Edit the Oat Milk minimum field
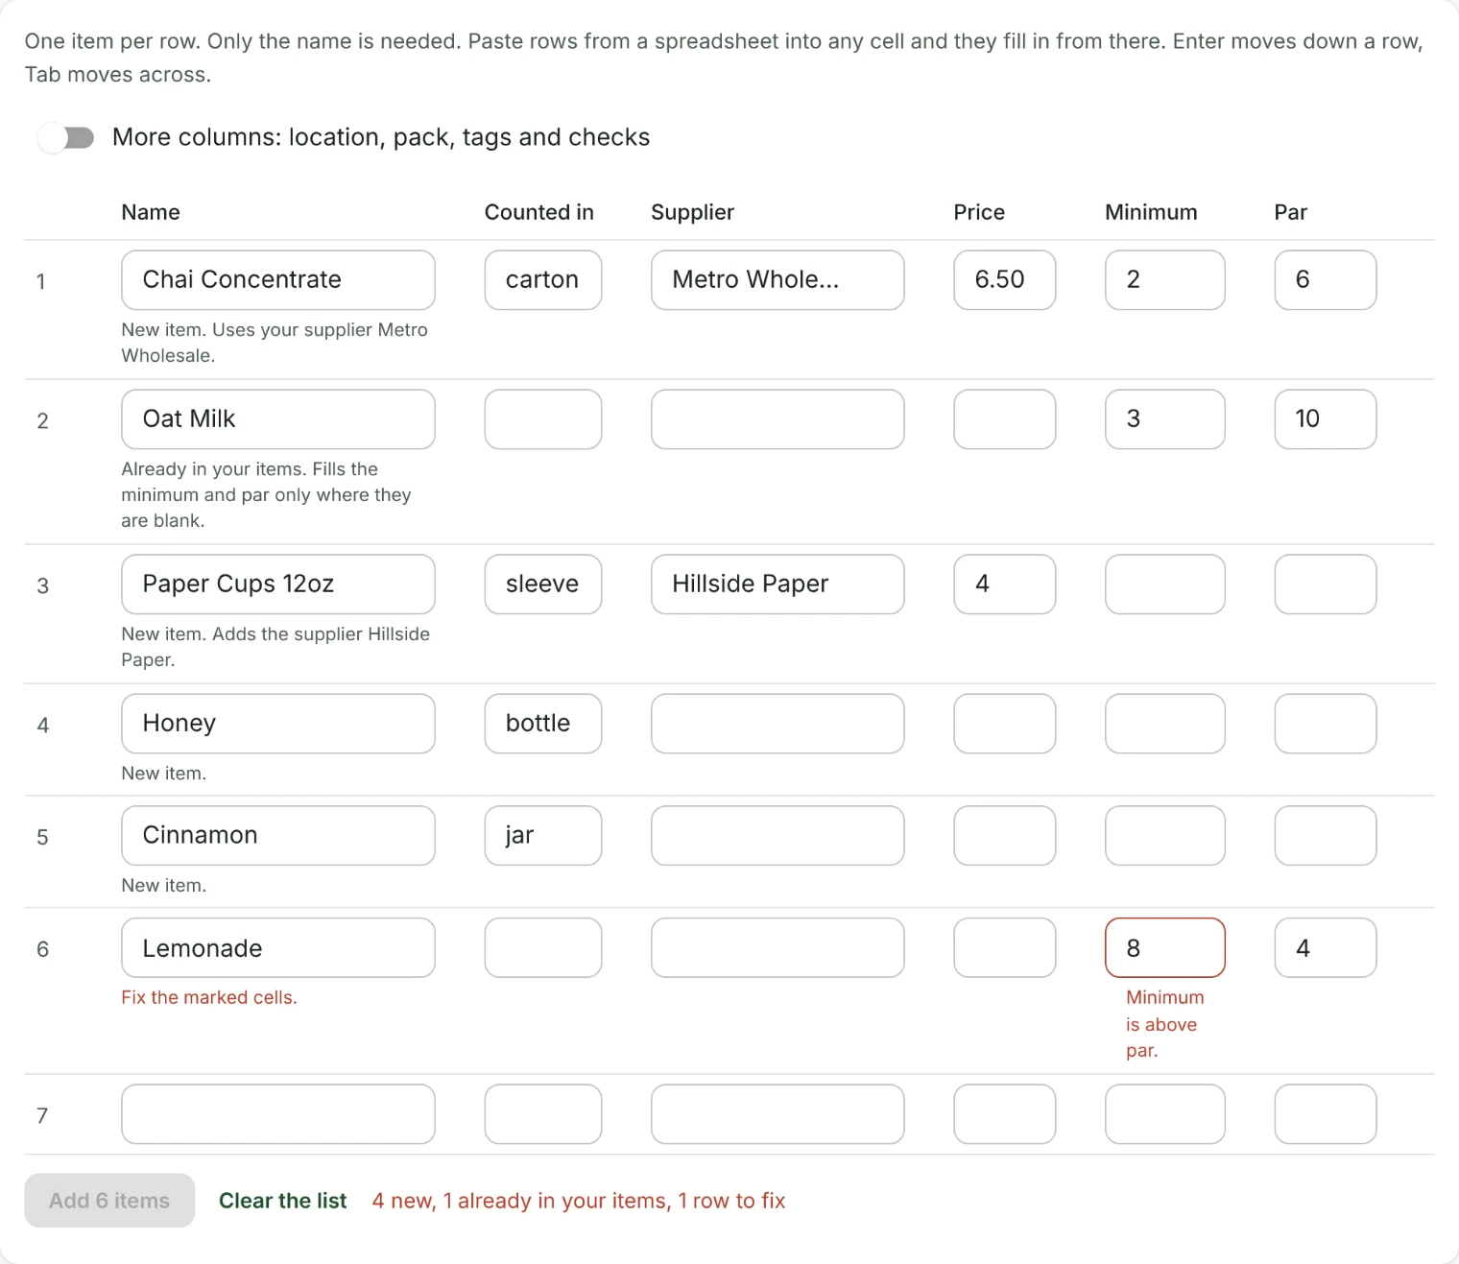The height and width of the screenshot is (1264, 1459). click(1165, 419)
